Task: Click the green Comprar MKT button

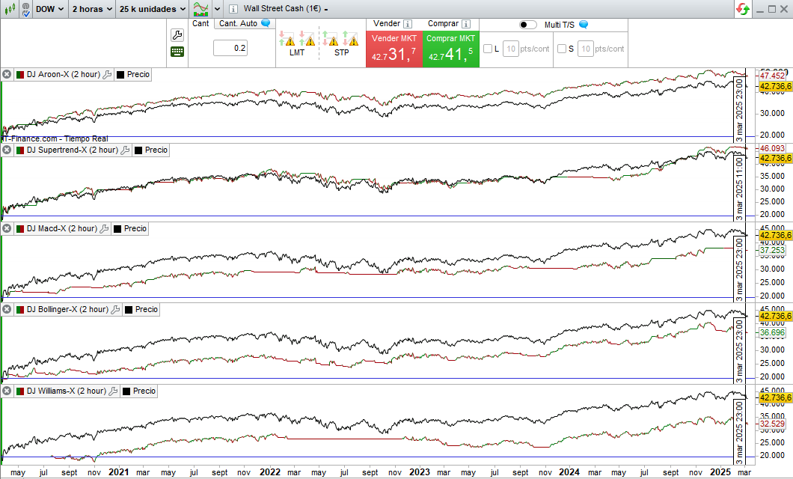Action: tap(450, 49)
